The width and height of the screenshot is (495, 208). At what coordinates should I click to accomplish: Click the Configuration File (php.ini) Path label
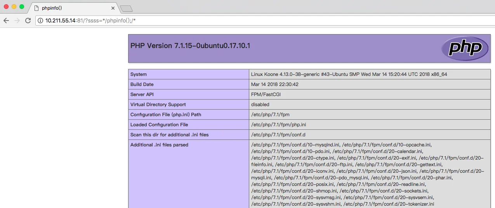tap(166, 115)
